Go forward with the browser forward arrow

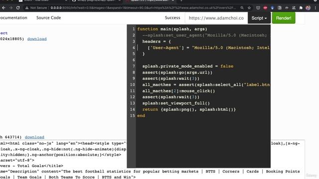11,8
